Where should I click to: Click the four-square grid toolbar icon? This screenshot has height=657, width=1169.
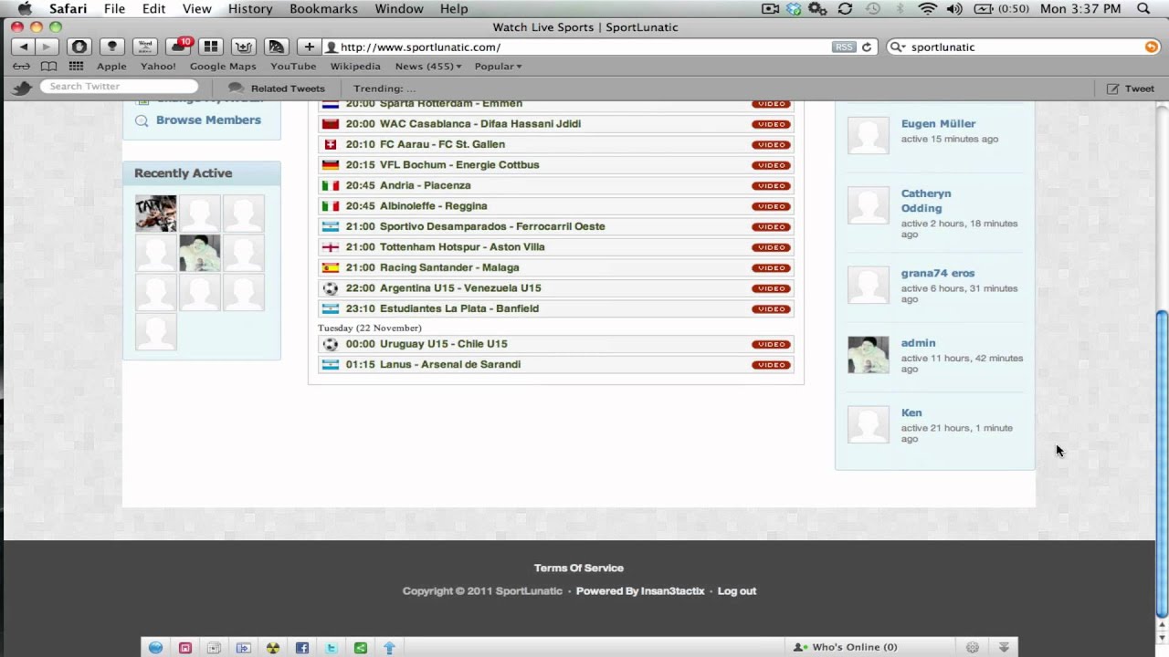(211, 47)
